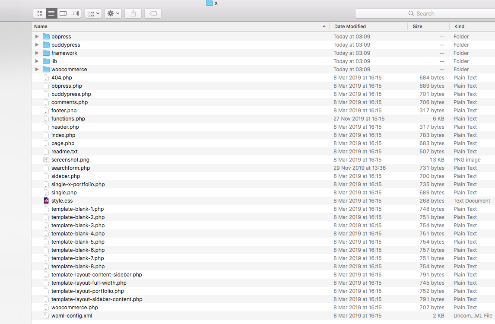The height and width of the screenshot is (324, 495).
Task: Click the readme.txt file icon
Action: tap(46, 152)
